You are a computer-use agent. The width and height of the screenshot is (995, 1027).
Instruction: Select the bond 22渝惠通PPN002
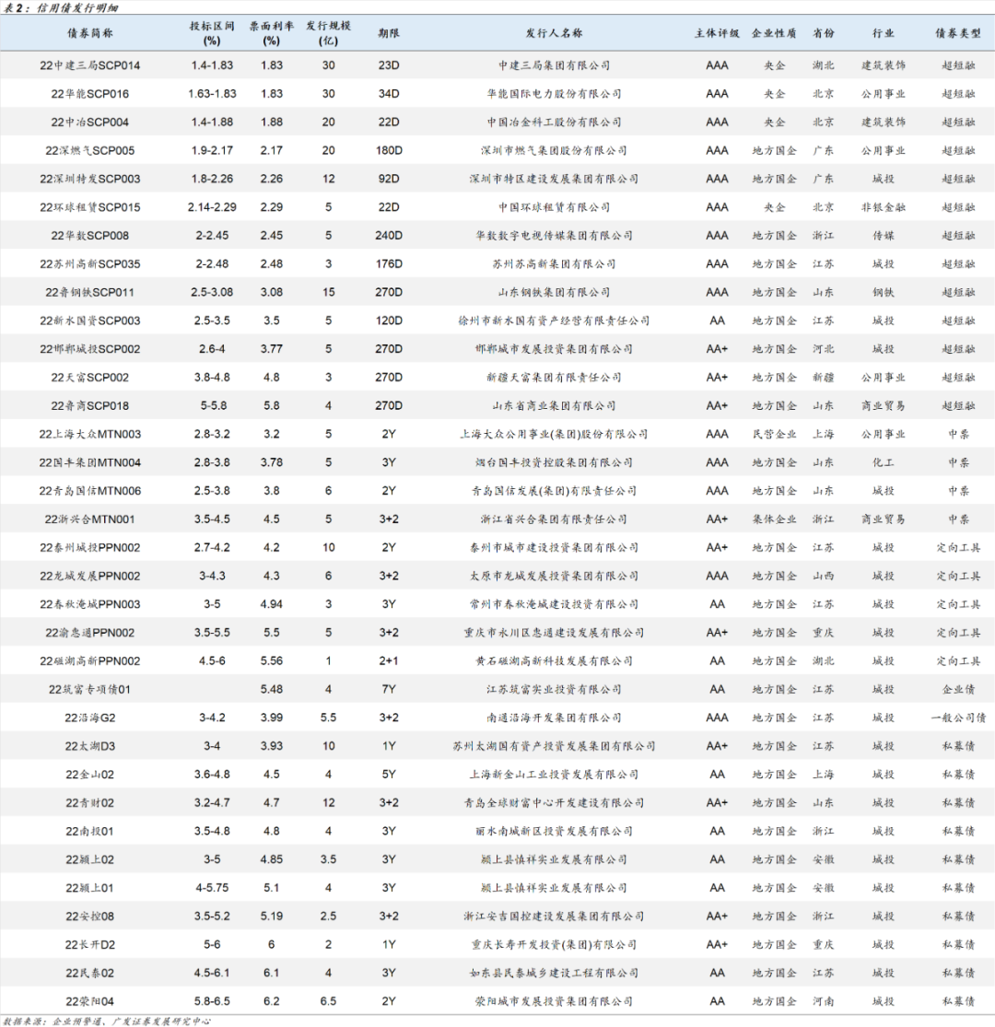point(89,633)
